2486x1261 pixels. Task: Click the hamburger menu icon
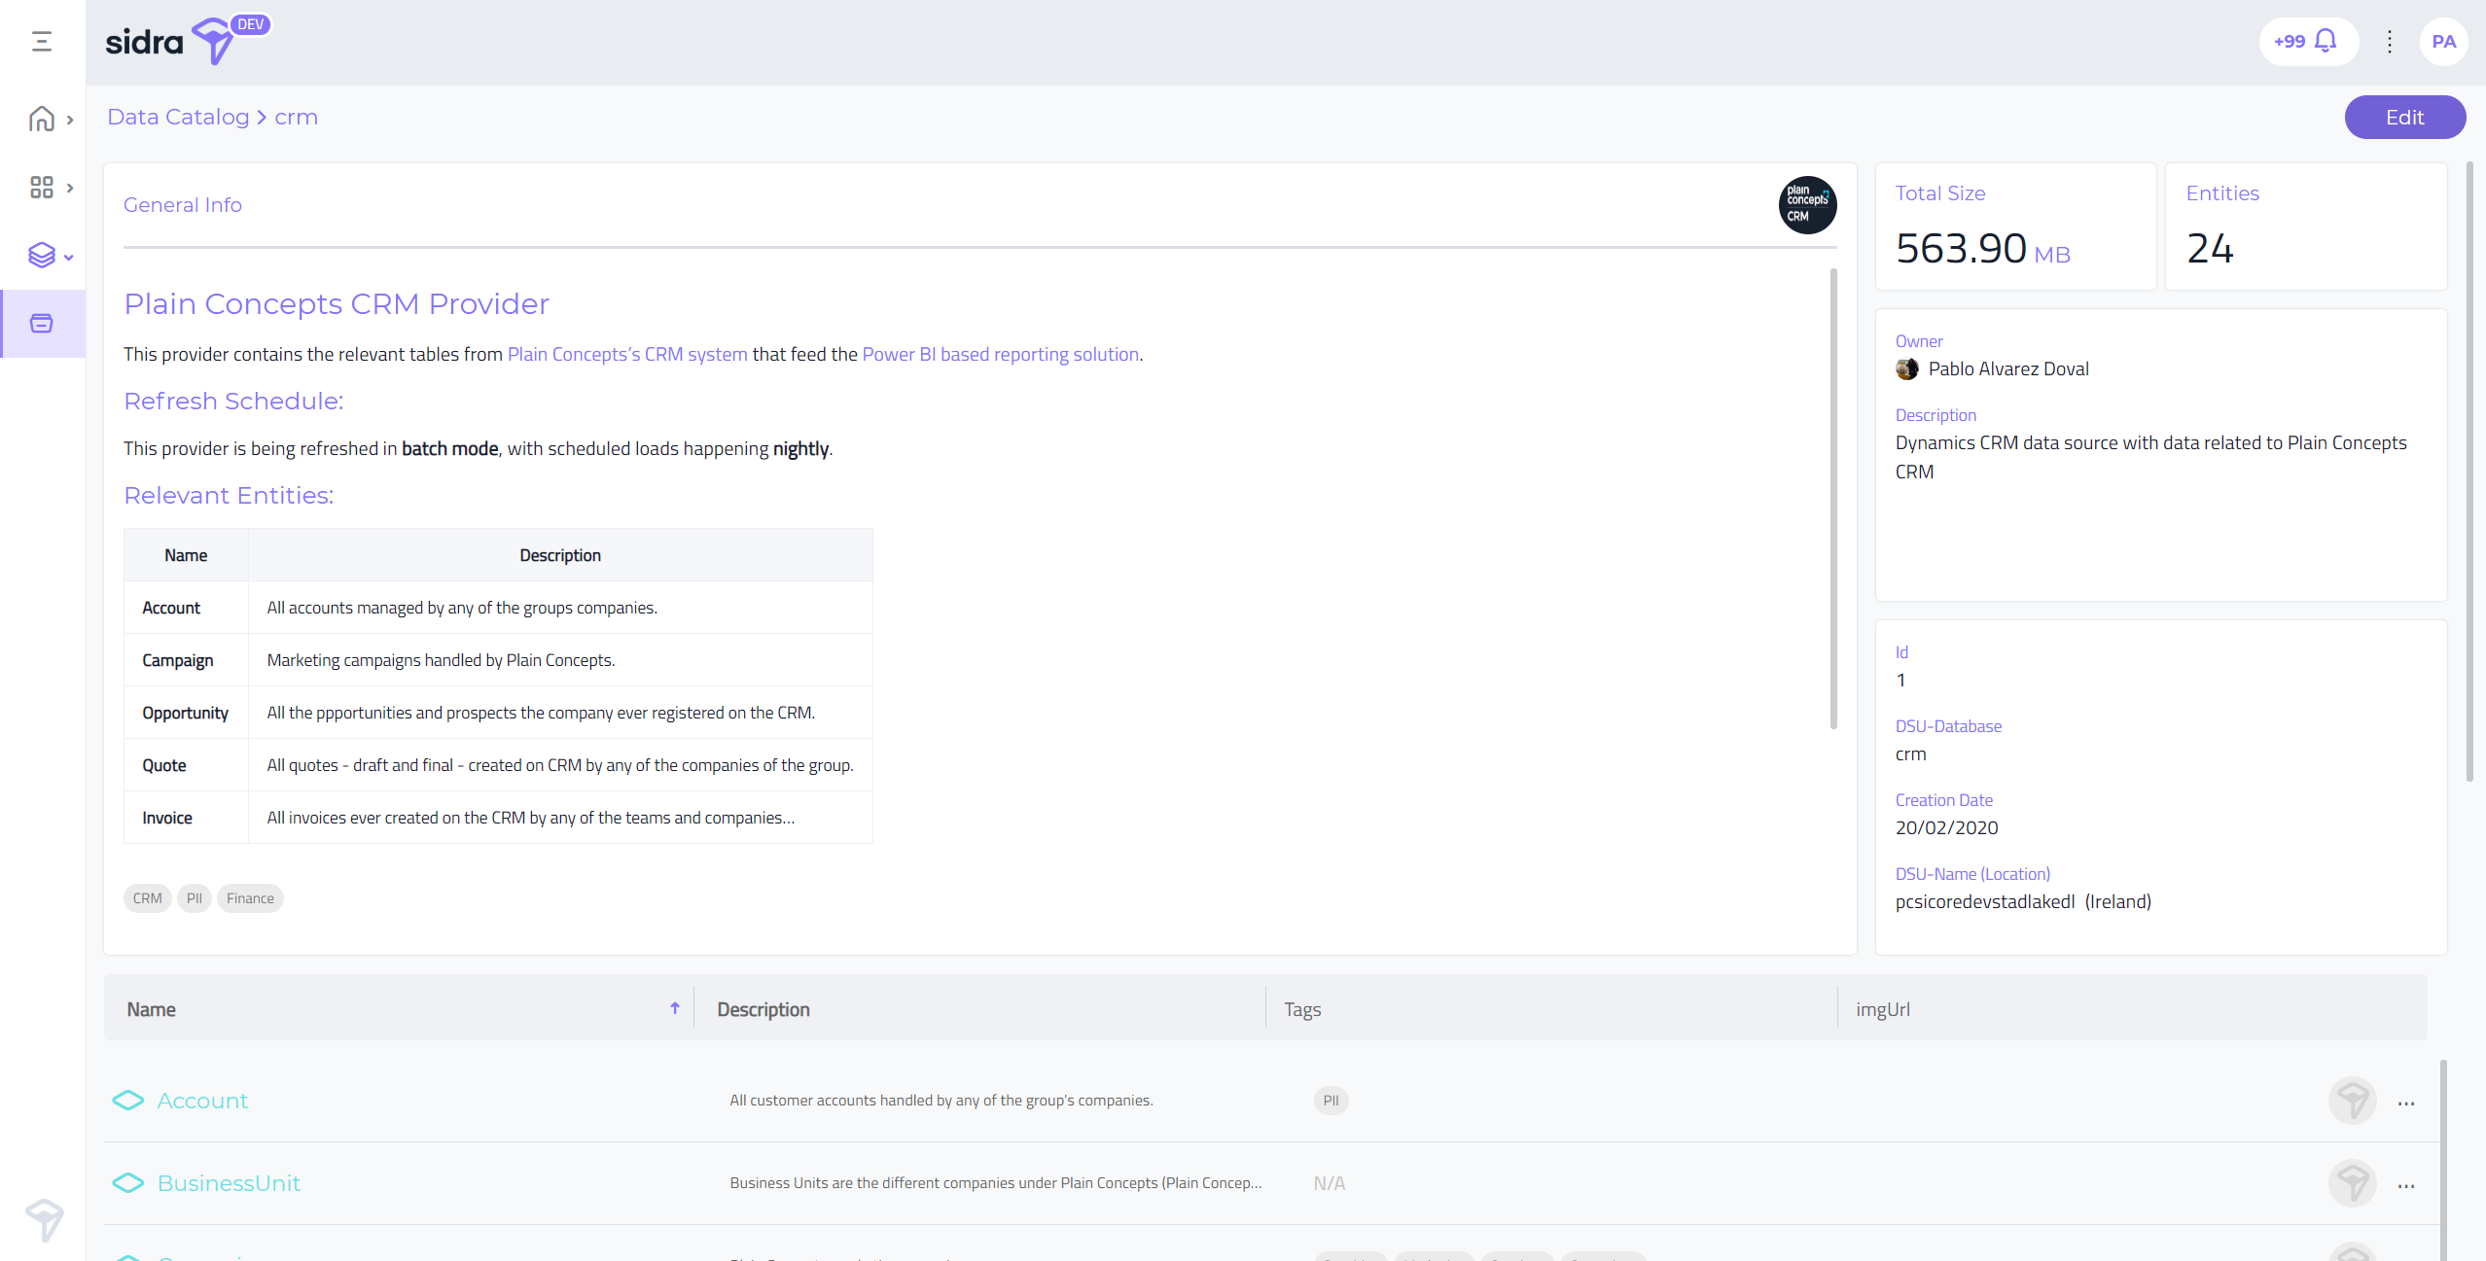point(42,42)
